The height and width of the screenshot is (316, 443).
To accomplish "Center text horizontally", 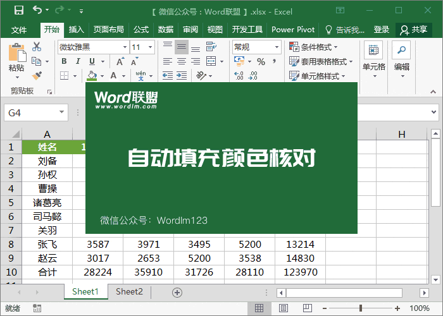I will tap(182, 61).
